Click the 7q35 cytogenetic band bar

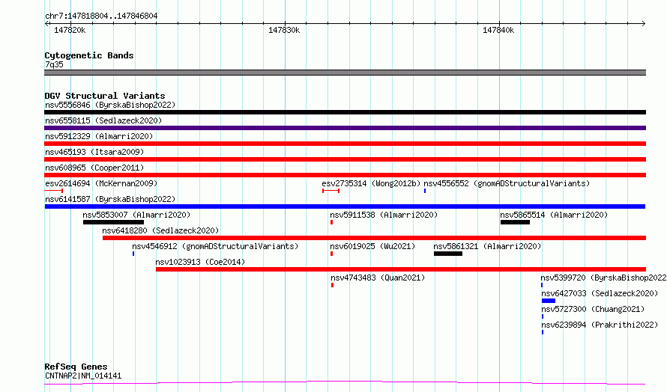click(345, 73)
